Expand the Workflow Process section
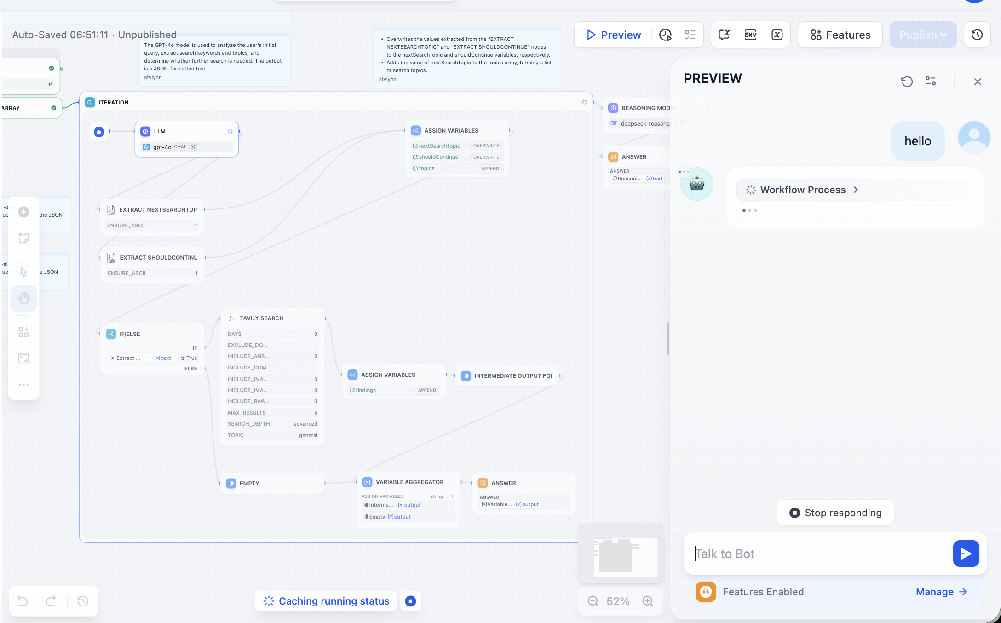The width and height of the screenshot is (1001, 623). (803, 190)
